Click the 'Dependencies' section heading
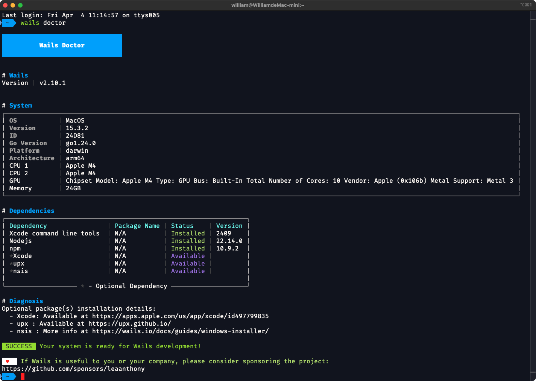 32,211
